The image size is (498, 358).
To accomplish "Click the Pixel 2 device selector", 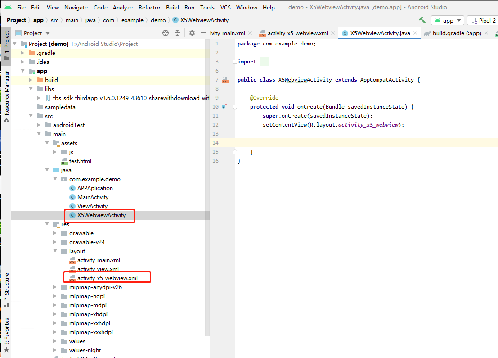I will [x=484, y=20].
